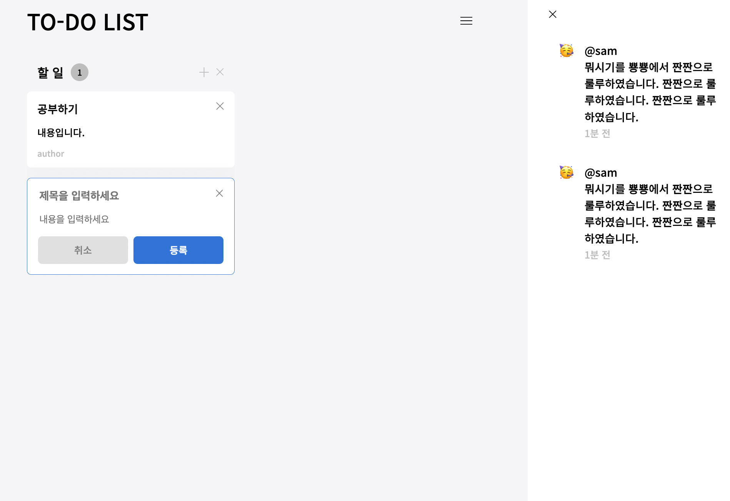
Task: Open @sam profile from the second notification
Action: (601, 173)
